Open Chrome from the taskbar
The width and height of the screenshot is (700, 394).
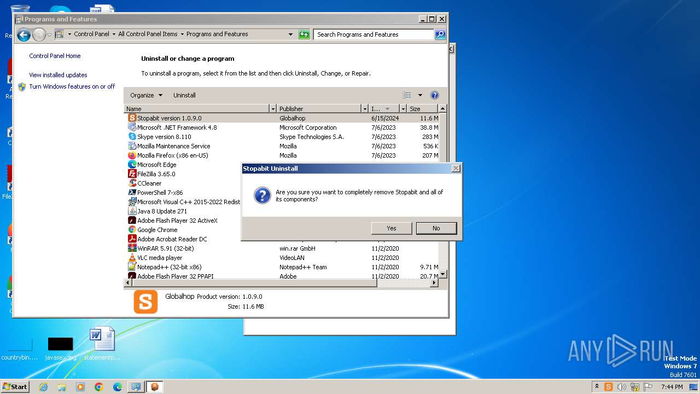(99, 387)
